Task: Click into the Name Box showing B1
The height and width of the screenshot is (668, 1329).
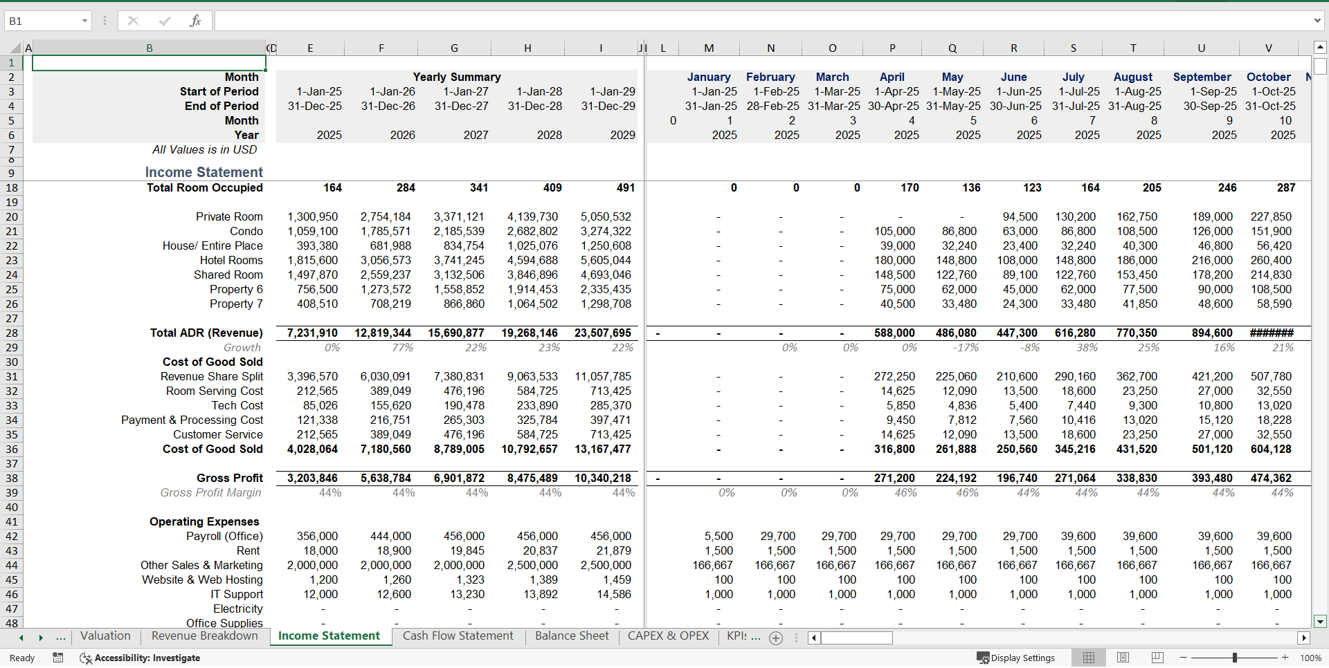Action: click(42, 21)
